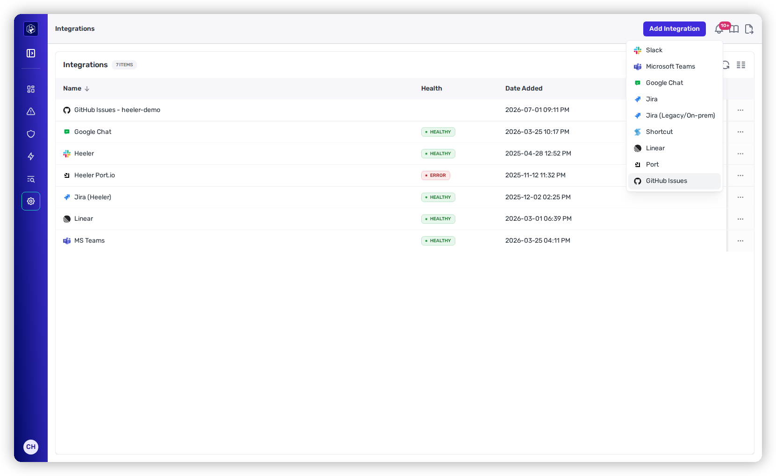Screen dimensions: 776x476
Task: Open the dashboard grid icon in sidebar
Action: click(31, 89)
